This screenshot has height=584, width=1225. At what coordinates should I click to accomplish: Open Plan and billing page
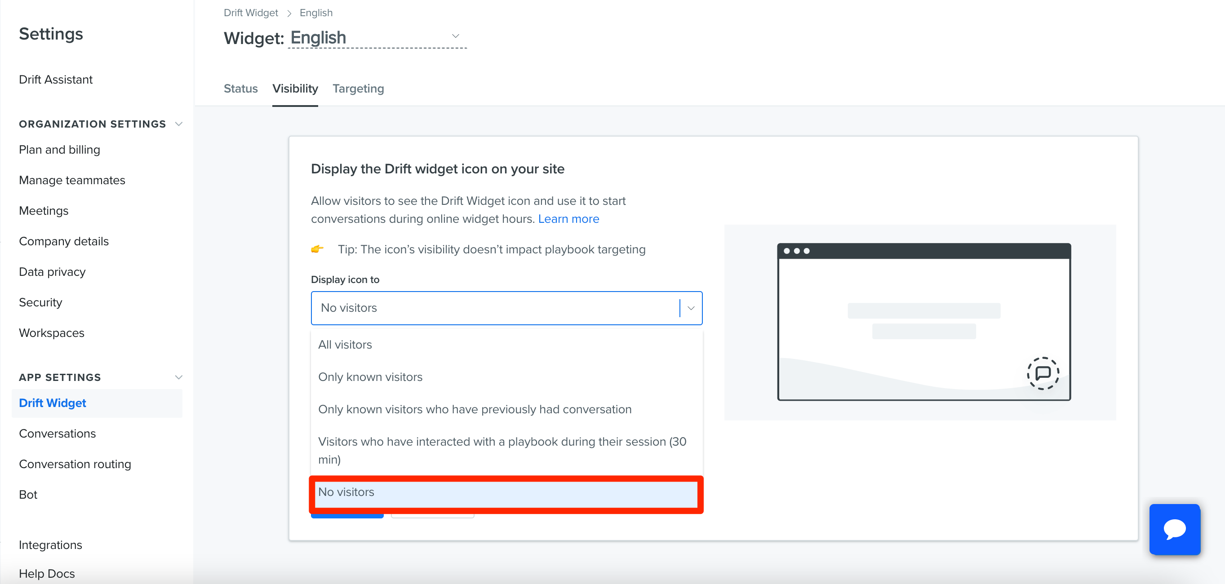point(59,150)
